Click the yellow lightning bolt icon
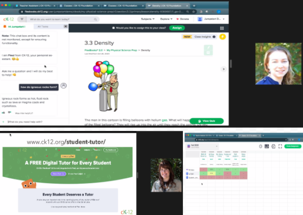The width and height of the screenshot is (303, 215). click(x=222, y=37)
